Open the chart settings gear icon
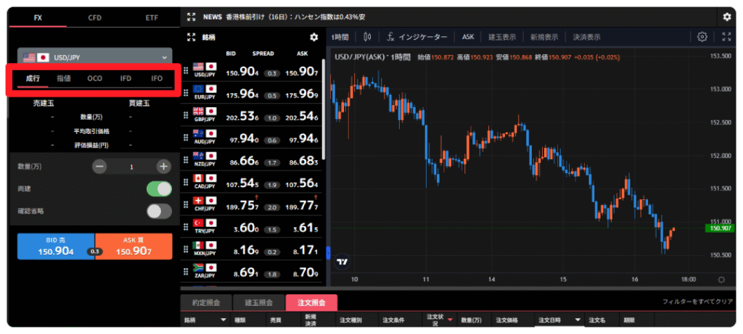Image resolution: width=743 pixels, height=334 pixels. point(702,37)
